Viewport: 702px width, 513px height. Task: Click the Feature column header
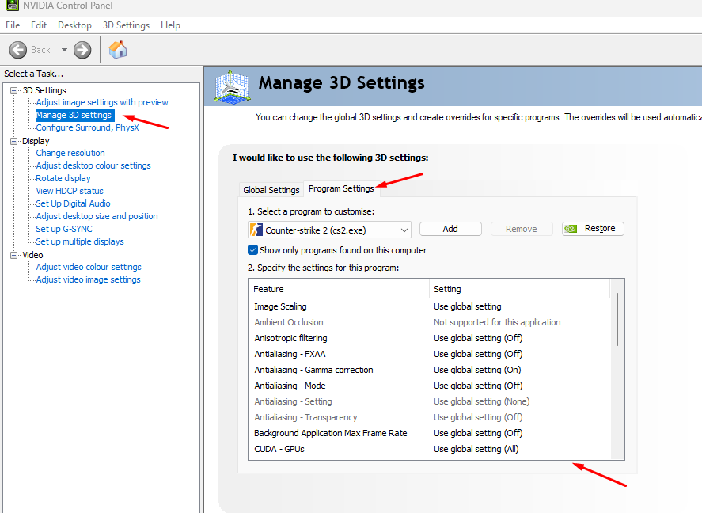339,289
